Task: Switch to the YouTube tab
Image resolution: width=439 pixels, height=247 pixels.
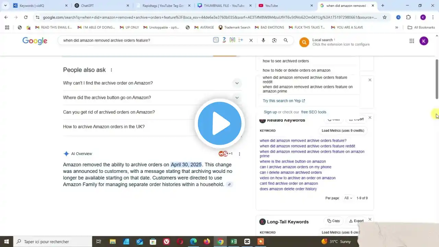Action: 286,5
